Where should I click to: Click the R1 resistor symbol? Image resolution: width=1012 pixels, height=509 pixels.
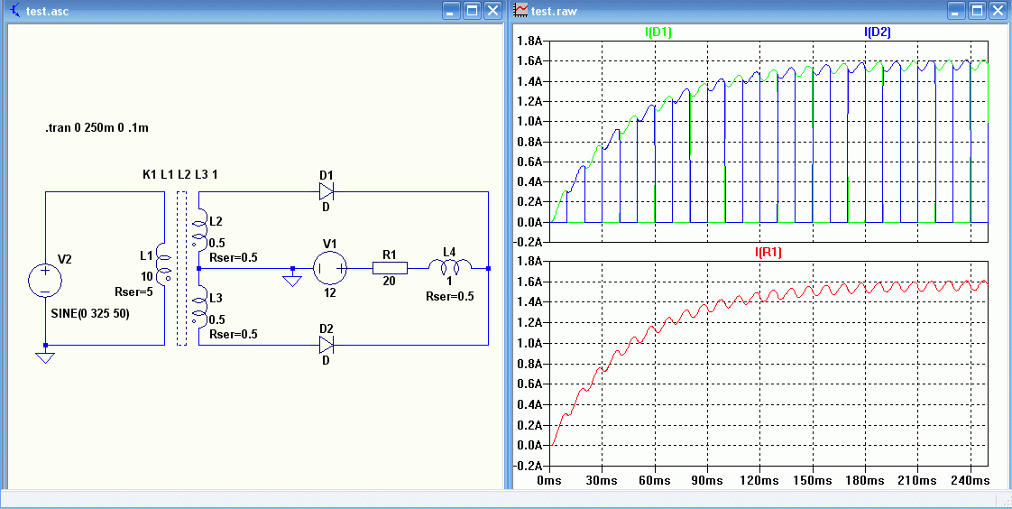click(390, 268)
